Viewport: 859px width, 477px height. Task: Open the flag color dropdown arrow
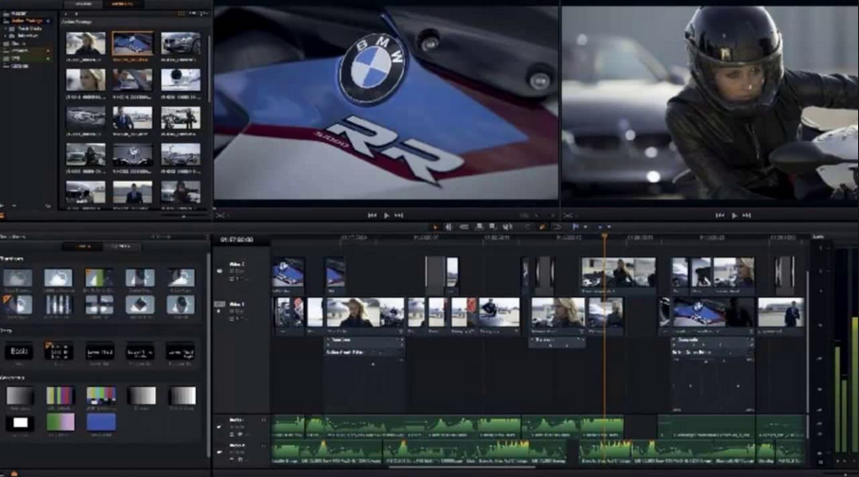[585, 226]
